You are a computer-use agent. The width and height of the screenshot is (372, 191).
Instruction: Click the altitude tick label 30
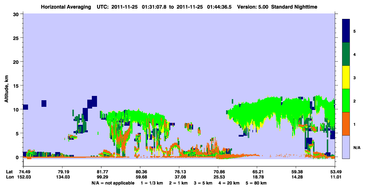[x=17, y=14]
